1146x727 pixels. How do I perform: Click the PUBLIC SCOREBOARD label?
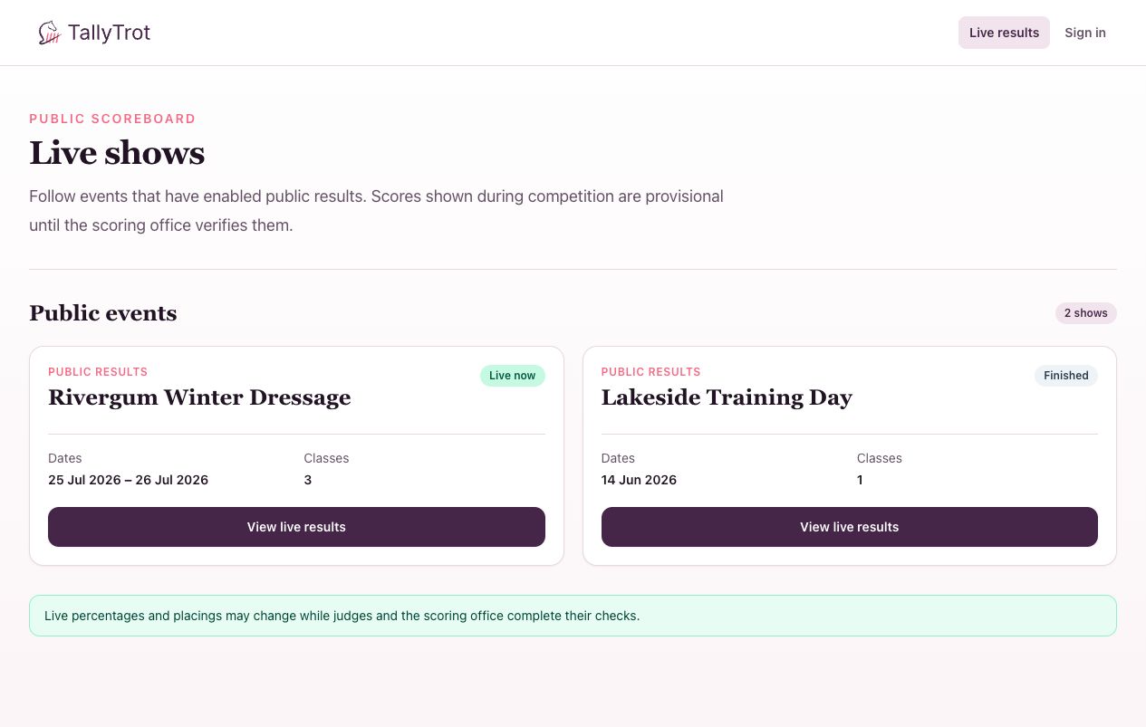112,119
